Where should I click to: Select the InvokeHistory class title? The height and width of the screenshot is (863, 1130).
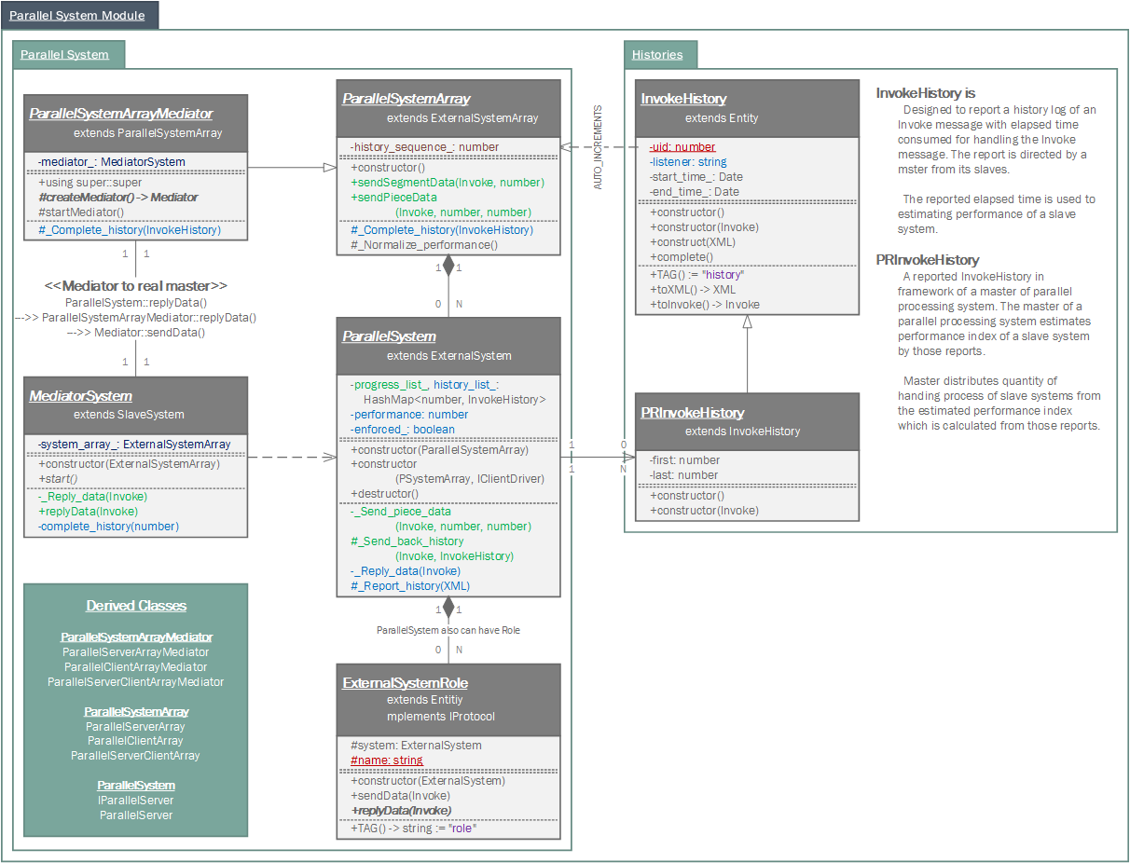[683, 99]
